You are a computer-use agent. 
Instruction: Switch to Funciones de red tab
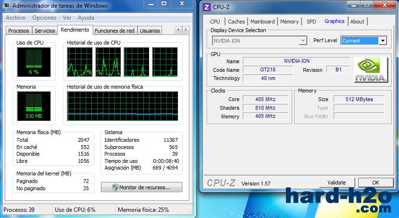114,31
